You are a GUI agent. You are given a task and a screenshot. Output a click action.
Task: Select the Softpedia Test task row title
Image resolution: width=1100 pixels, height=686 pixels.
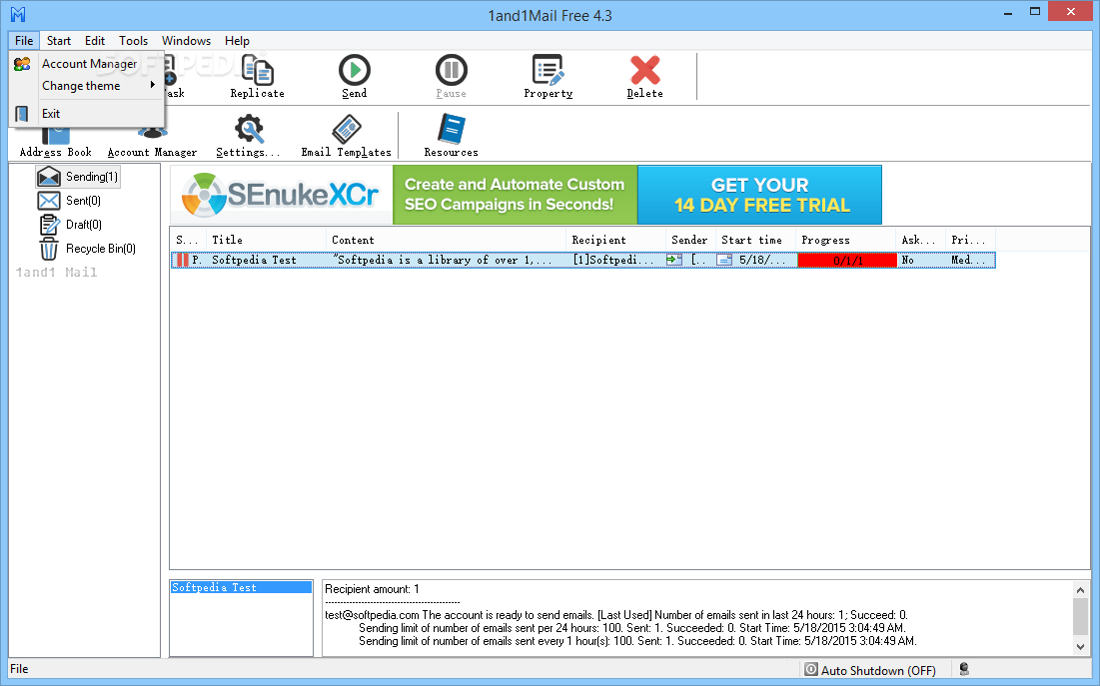pos(254,261)
